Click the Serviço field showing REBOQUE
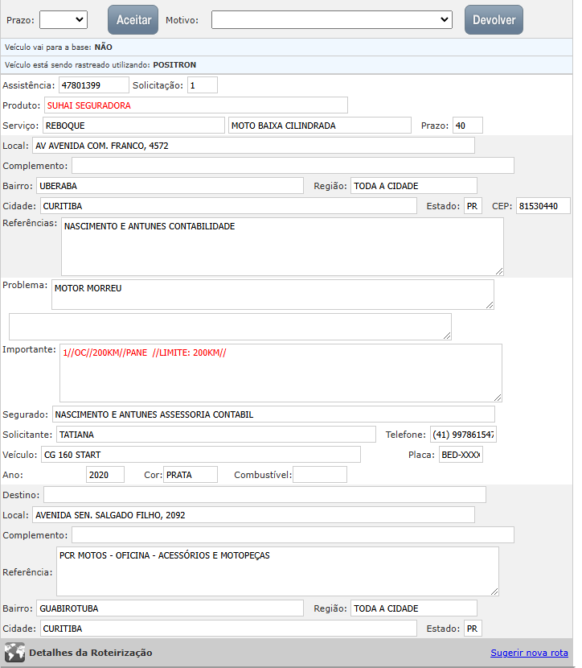 point(133,125)
